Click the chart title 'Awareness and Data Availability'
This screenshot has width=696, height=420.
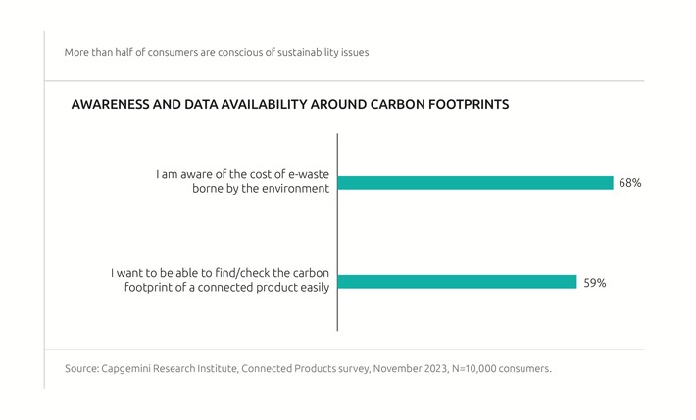(x=290, y=104)
